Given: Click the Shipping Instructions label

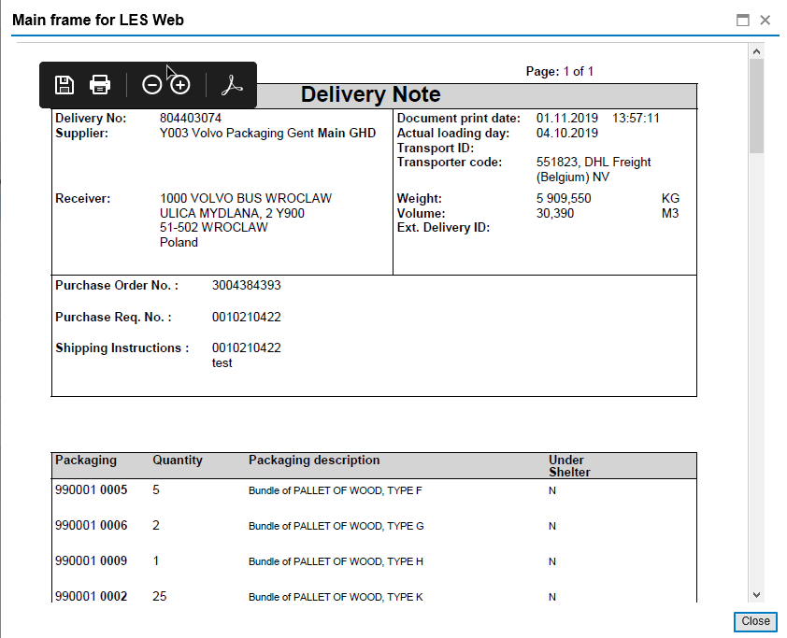Looking at the screenshot, I should [x=122, y=347].
